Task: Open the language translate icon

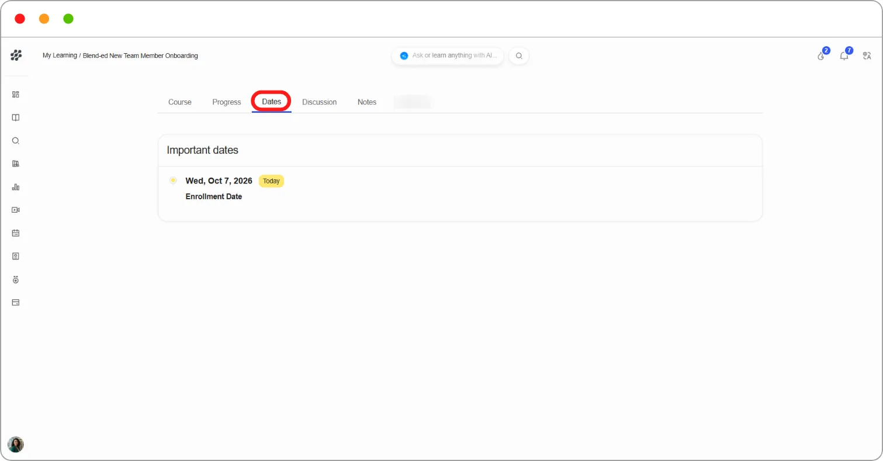Action: click(867, 56)
